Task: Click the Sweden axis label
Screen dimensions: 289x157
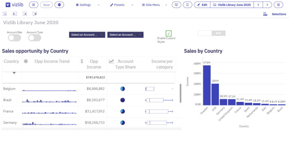Action: pos(204,111)
